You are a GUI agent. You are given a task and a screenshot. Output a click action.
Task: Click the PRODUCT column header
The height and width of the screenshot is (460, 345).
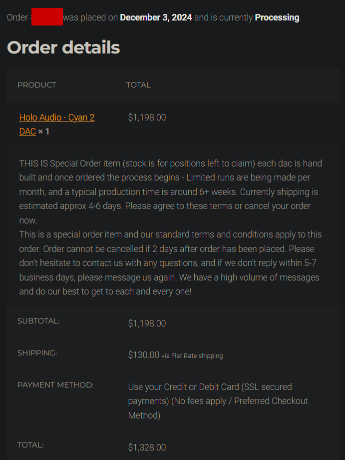(x=37, y=85)
